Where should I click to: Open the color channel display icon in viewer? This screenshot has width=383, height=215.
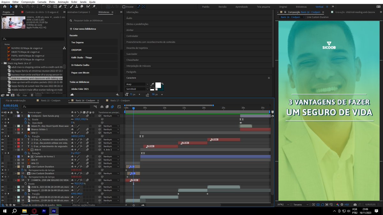tap(338, 204)
